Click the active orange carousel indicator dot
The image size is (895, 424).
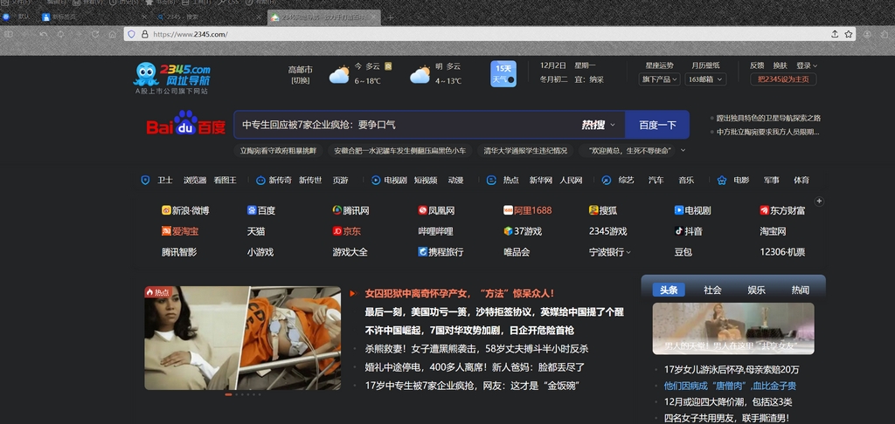pos(228,394)
